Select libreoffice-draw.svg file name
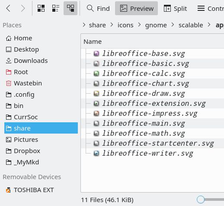This screenshot has width=224, height=206. (x=144, y=94)
